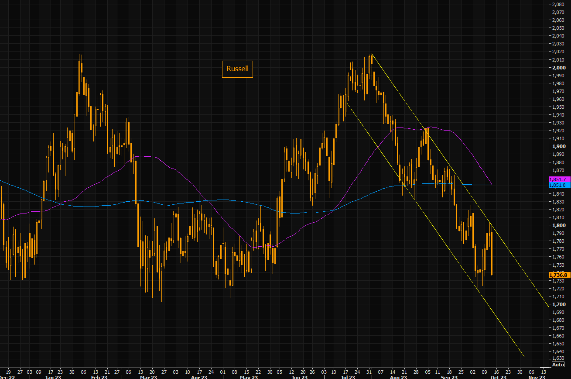This screenshot has height=379, width=571.
Task: Click the latest orange candlestick
Action: [x=492, y=253]
